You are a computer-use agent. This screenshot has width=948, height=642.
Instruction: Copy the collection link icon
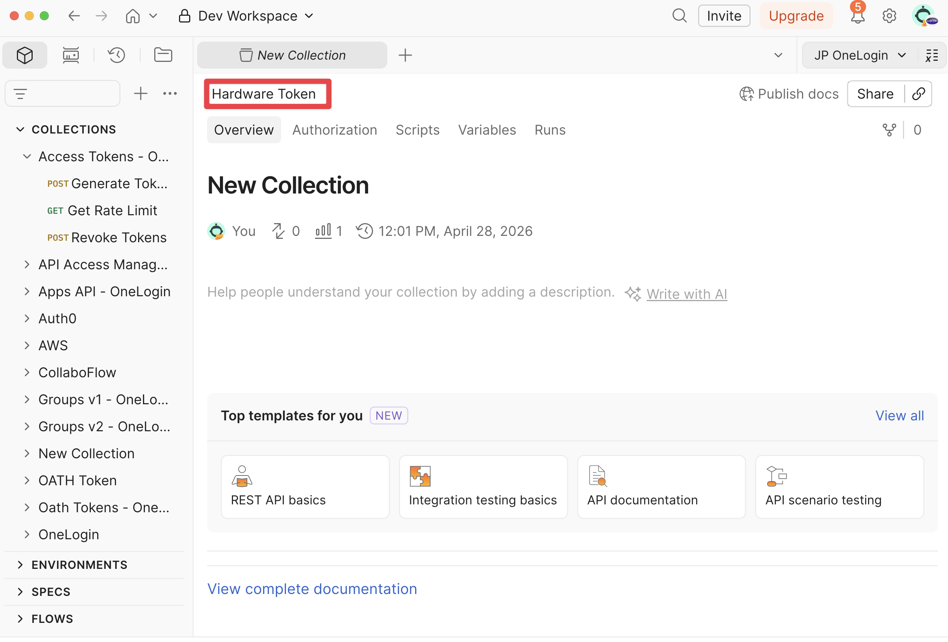coord(919,94)
